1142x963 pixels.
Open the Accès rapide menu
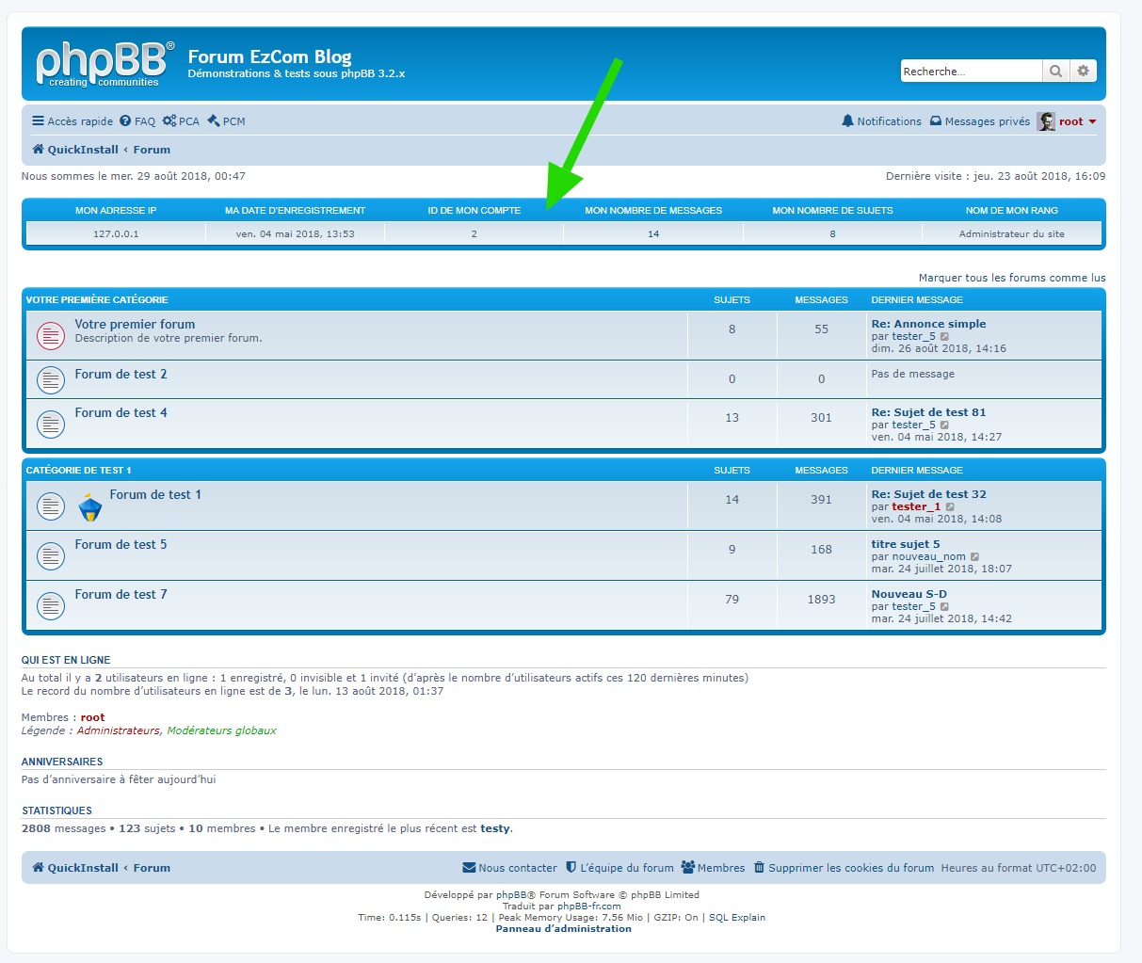pyautogui.click(x=72, y=121)
